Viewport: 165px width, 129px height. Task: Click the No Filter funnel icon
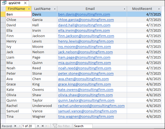coord(55,126)
